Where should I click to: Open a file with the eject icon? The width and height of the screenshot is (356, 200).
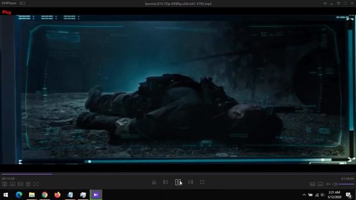[x=154, y=182]
